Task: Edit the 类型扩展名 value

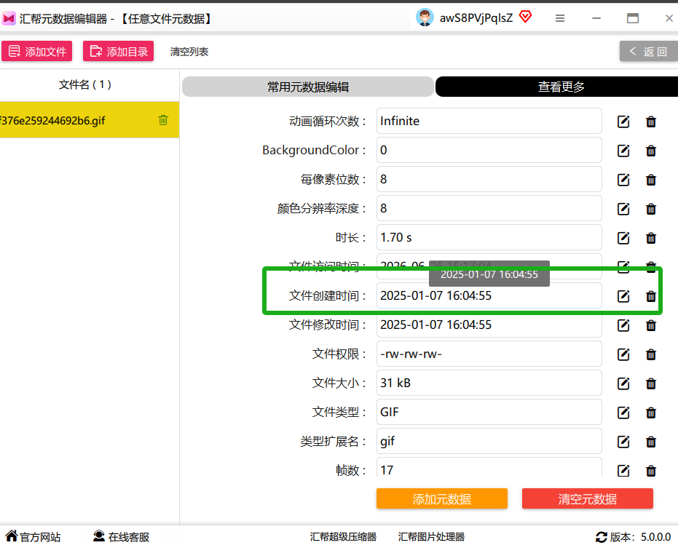Action: [x=623, y=442]
